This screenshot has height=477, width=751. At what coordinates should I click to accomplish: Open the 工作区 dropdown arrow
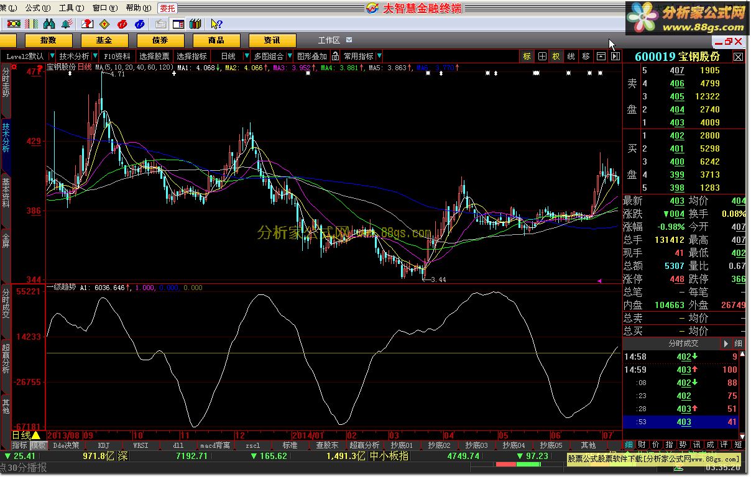349,40
